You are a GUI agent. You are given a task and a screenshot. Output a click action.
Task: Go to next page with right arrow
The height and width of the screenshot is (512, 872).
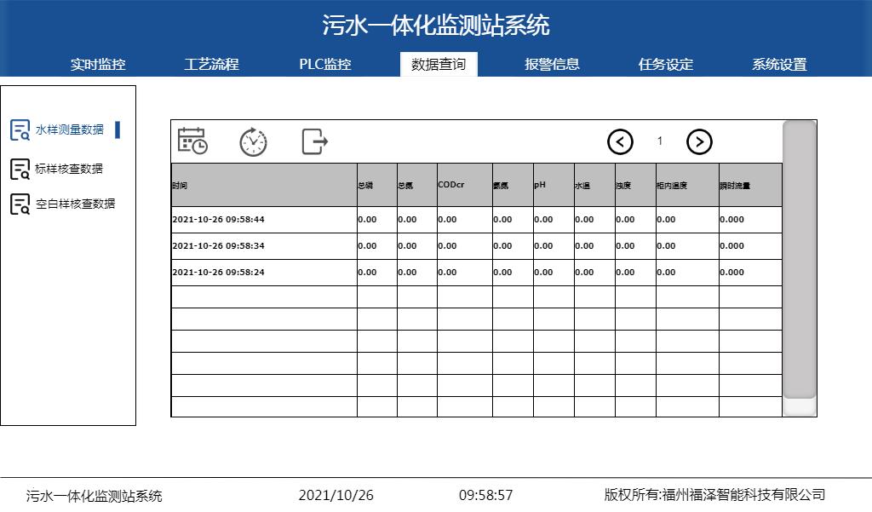pos(699,141)
